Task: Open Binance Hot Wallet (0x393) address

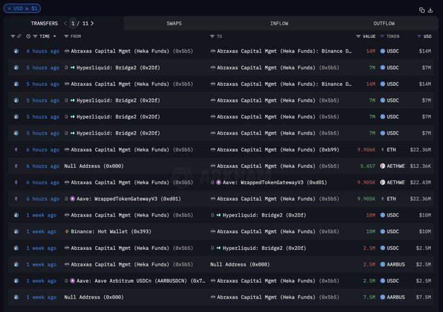Action: click(111, 231)
